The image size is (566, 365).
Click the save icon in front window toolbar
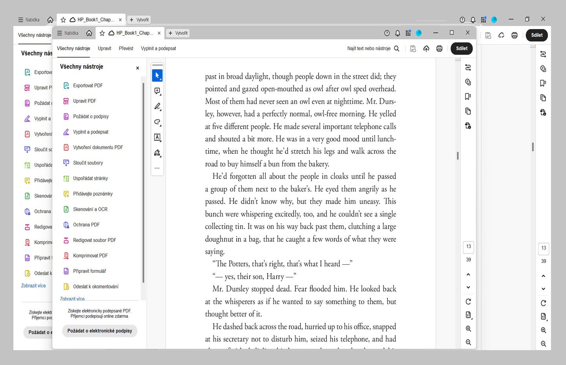(x=413, y=49)
